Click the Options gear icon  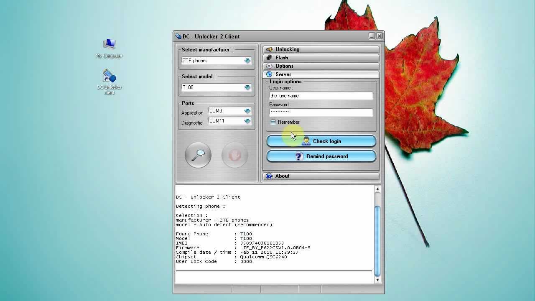pos(269,66)
